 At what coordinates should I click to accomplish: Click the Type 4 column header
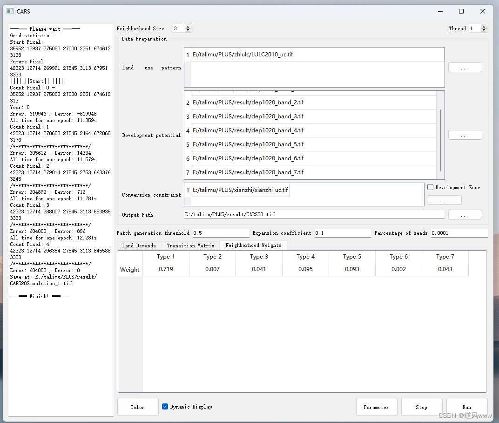(305, 257)
